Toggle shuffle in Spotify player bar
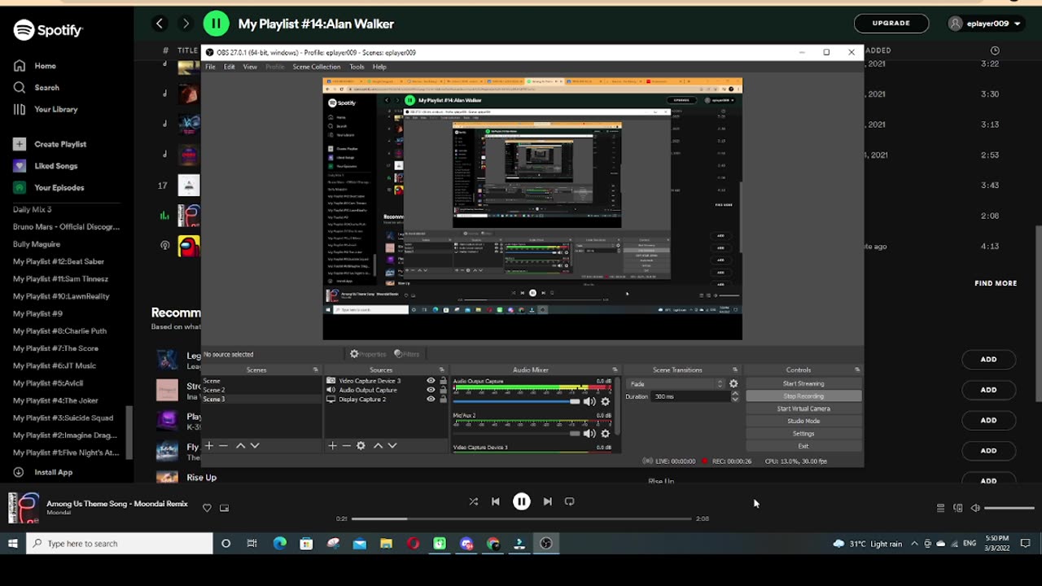This screenshot has height=586, width=1042. point(473,501)
